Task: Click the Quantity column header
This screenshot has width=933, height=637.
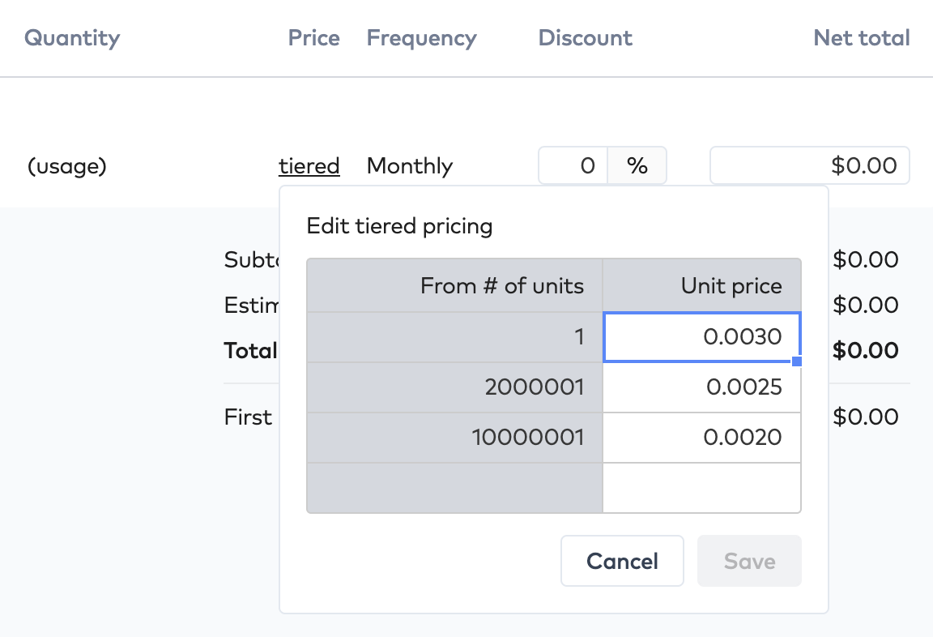Action: coord(71,37)
